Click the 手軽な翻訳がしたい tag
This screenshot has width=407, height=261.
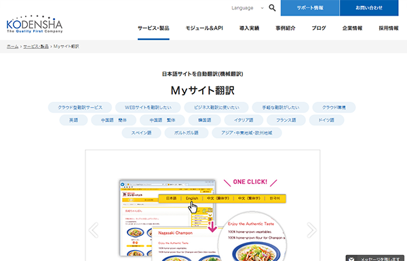(281, 108)
